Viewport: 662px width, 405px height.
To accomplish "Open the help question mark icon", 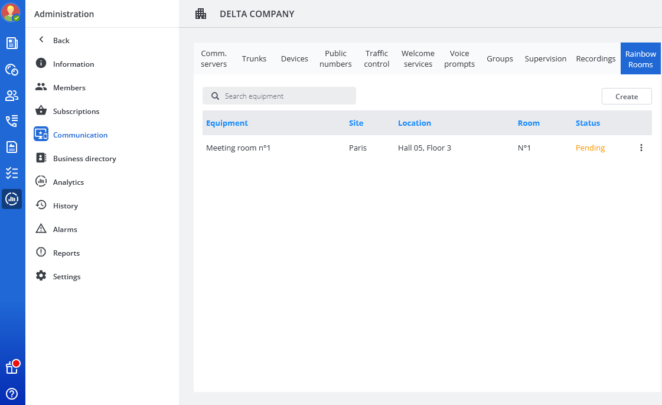I will click(x=12, y=393).
